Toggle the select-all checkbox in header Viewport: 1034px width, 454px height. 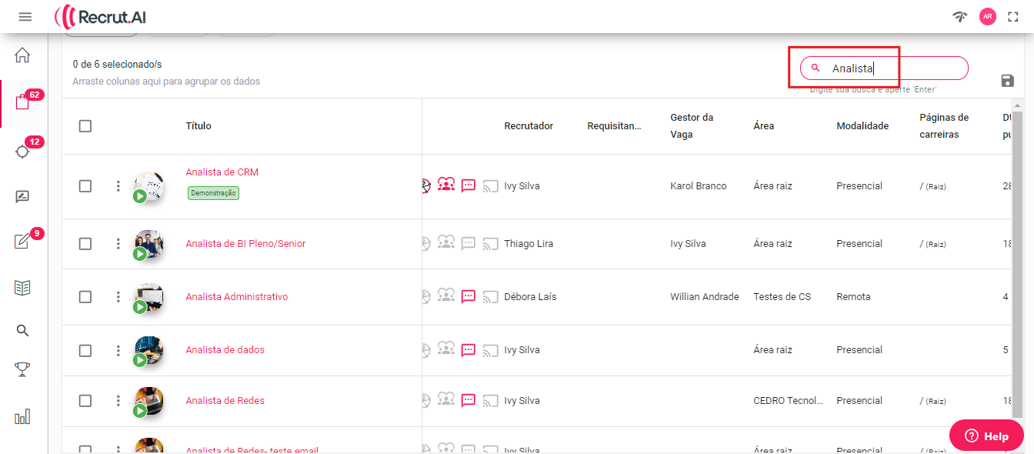(x=85, y=126)
